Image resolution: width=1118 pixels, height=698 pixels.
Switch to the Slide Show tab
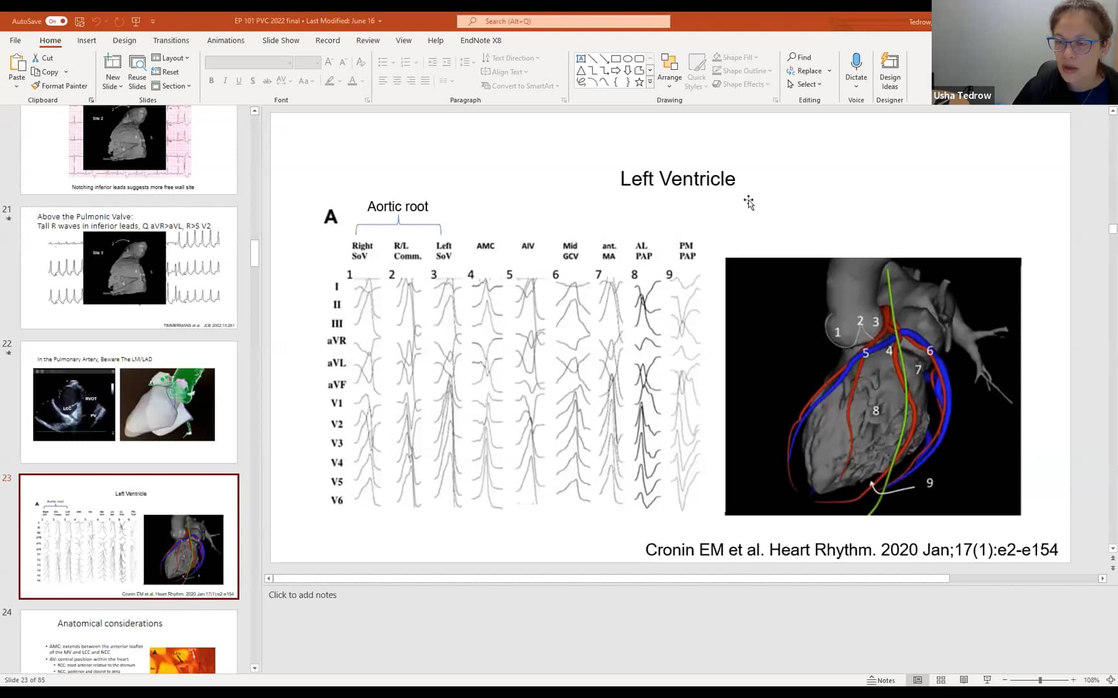pyautogui.click(x=280, y=40)
